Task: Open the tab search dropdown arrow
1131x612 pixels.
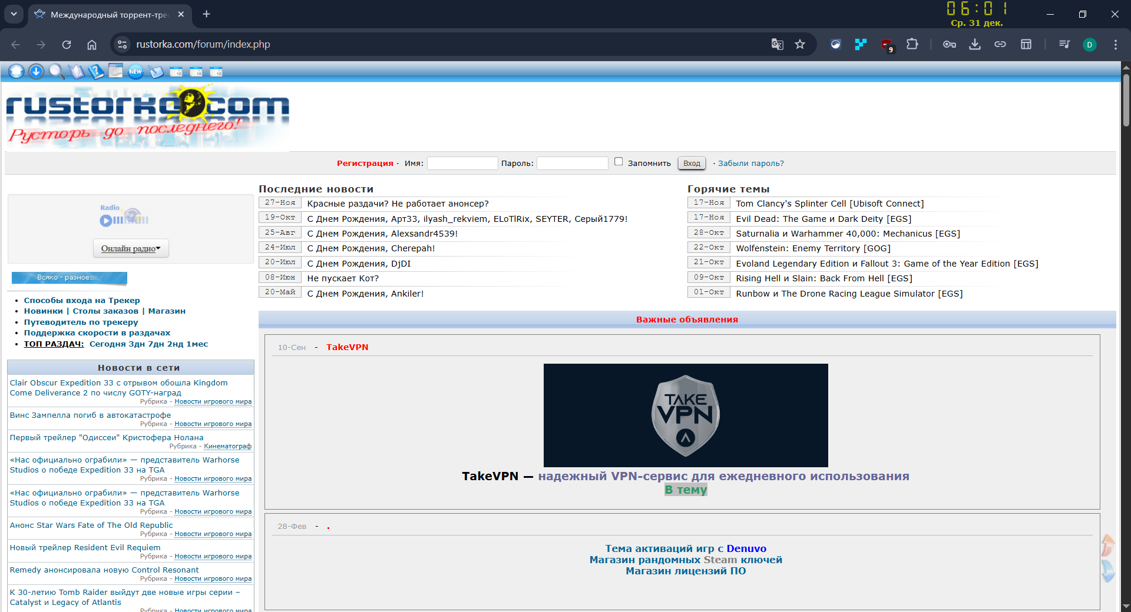Action: point(14,14)
